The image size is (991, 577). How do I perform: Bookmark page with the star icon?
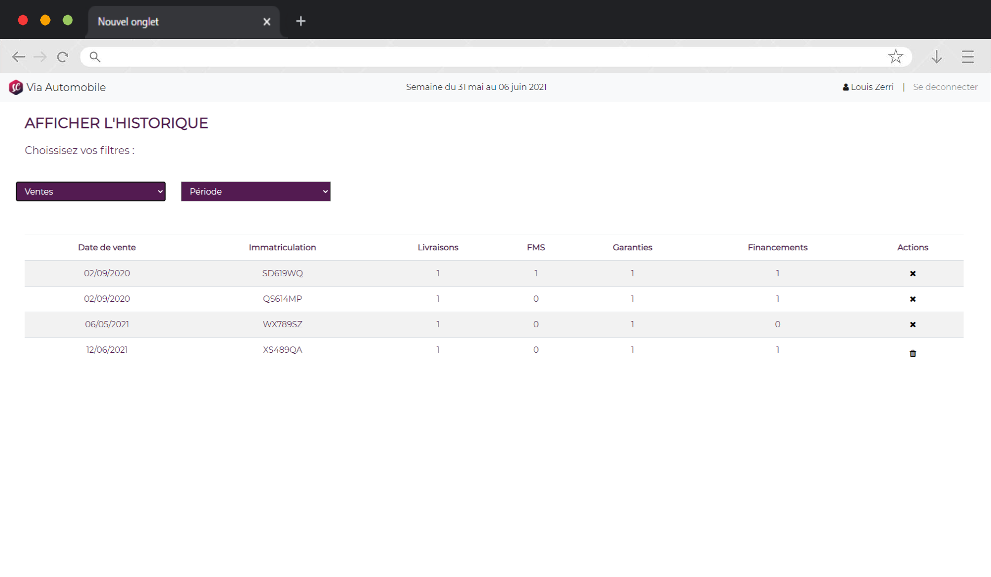[895, 57]
